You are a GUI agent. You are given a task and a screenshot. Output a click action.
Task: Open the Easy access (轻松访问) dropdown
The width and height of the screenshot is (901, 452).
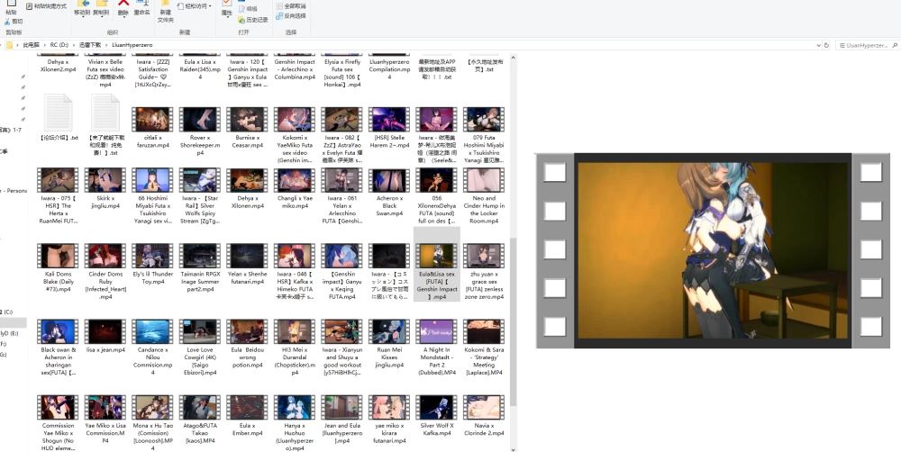click(x=195, y=6)
